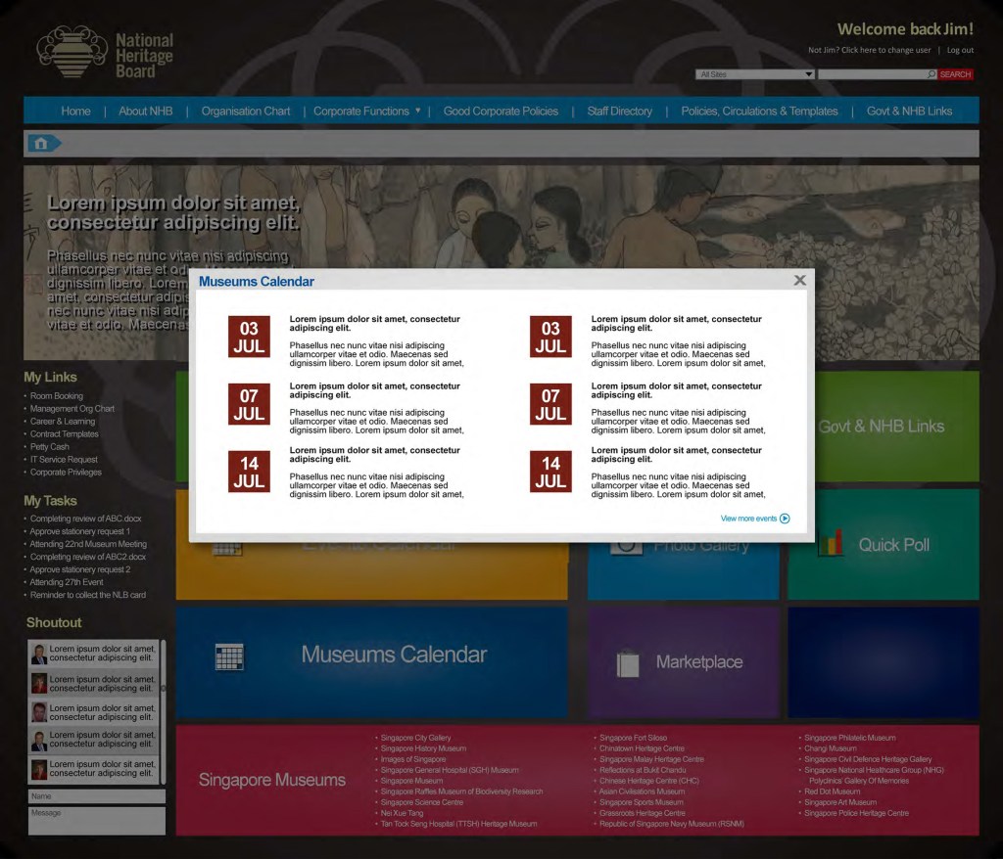Viewport: 1003px width, 859px height.
Task: Close the Museums Calendar popup
Action: (x=799, y=281)
